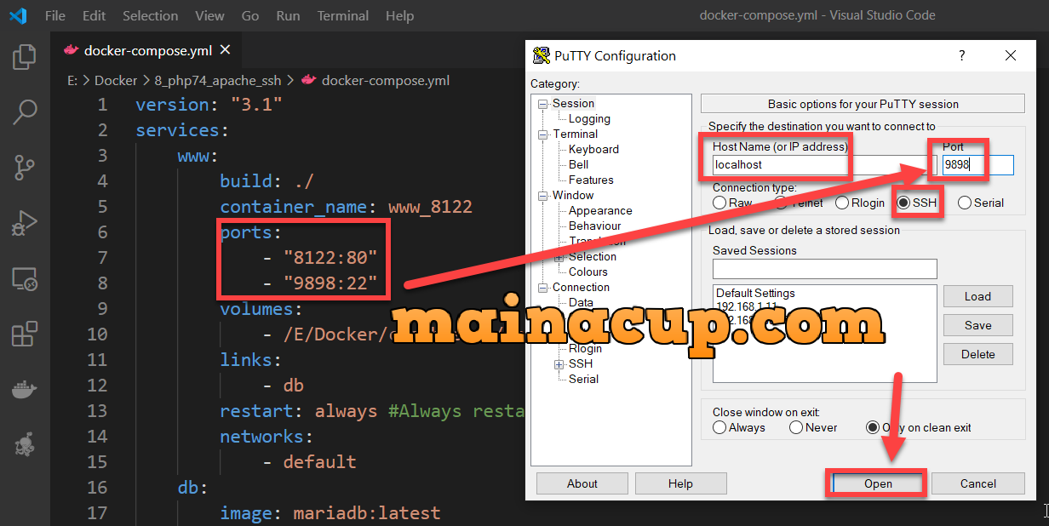Open the octopus icon view in activity bar
1049x526 pixels.
click(x=25, y=445)
